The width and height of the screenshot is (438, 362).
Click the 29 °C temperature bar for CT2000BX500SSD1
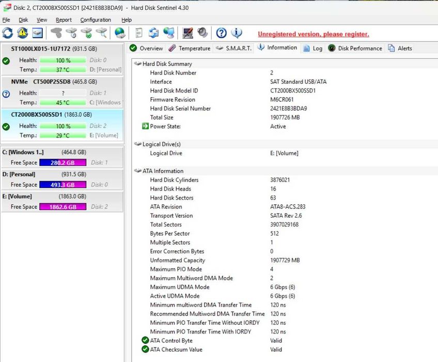(x=63, y=135)
